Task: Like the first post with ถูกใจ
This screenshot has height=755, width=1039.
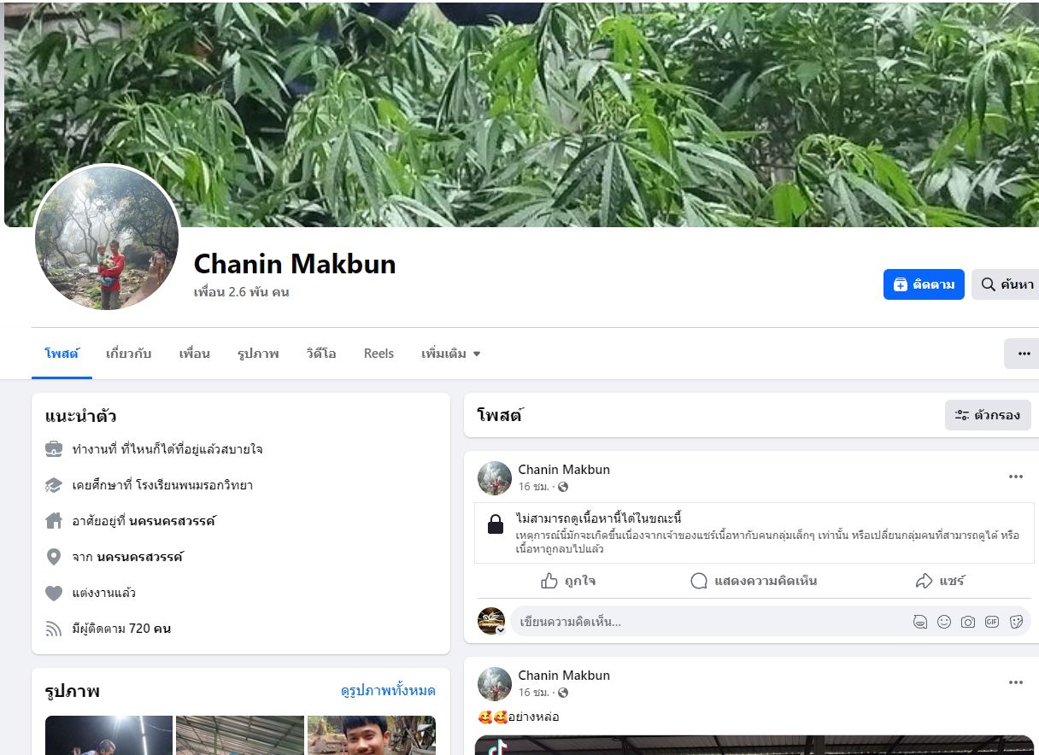Action: (x=568, y=581)
